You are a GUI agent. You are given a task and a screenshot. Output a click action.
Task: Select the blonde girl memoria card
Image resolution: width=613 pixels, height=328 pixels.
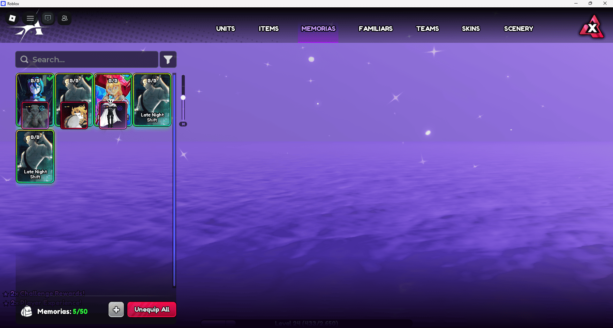pos(113,89)
